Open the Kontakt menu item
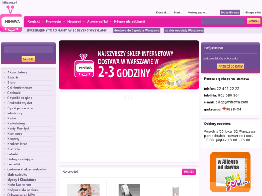The height and width of the screenshot is (196, 262). click(34, 22)
